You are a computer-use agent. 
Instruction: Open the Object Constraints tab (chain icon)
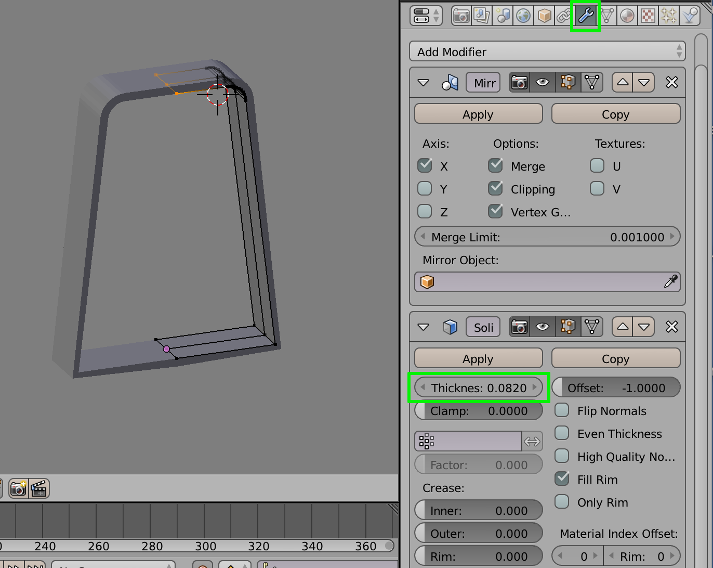[564, 16]
